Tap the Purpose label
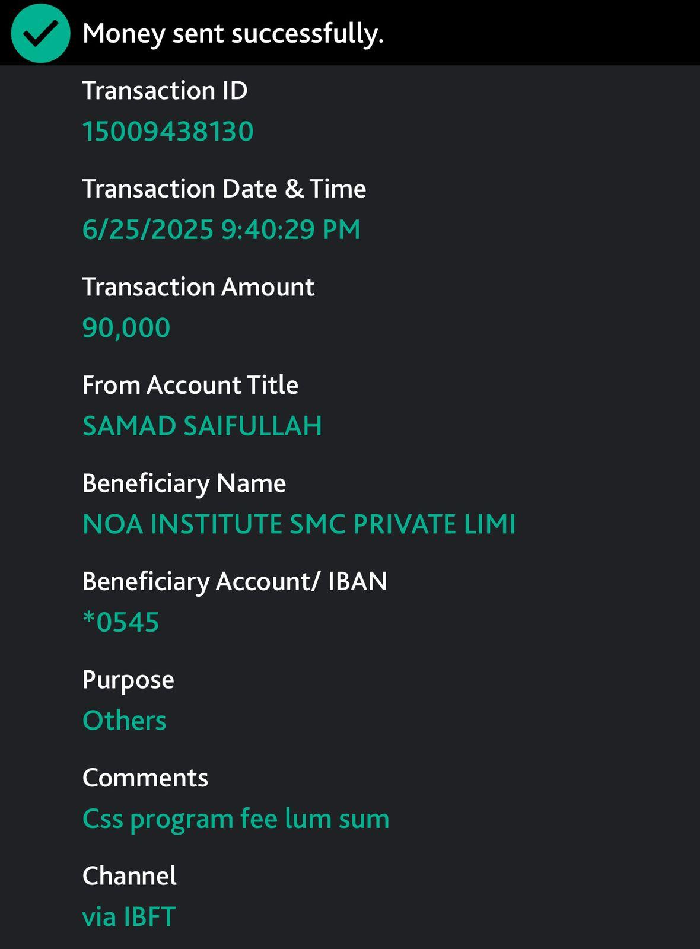The image size is (700, 949). [128, 680]
